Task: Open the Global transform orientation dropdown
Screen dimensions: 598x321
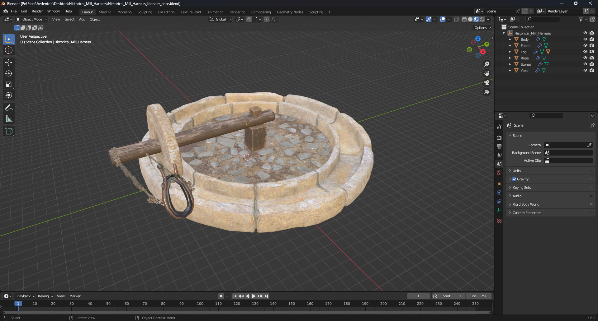Action: [221, 19]
